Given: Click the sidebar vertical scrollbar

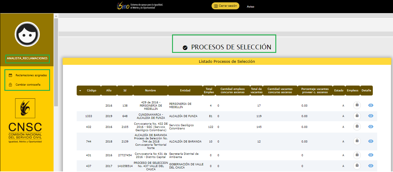Looking at the screenshot, I should pyautogui.click(x=56, y=58).
